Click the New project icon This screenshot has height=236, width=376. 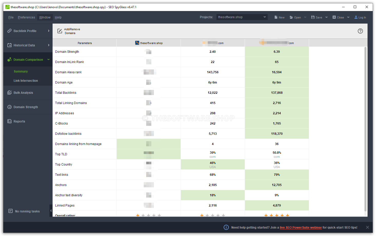coord(276,17)
